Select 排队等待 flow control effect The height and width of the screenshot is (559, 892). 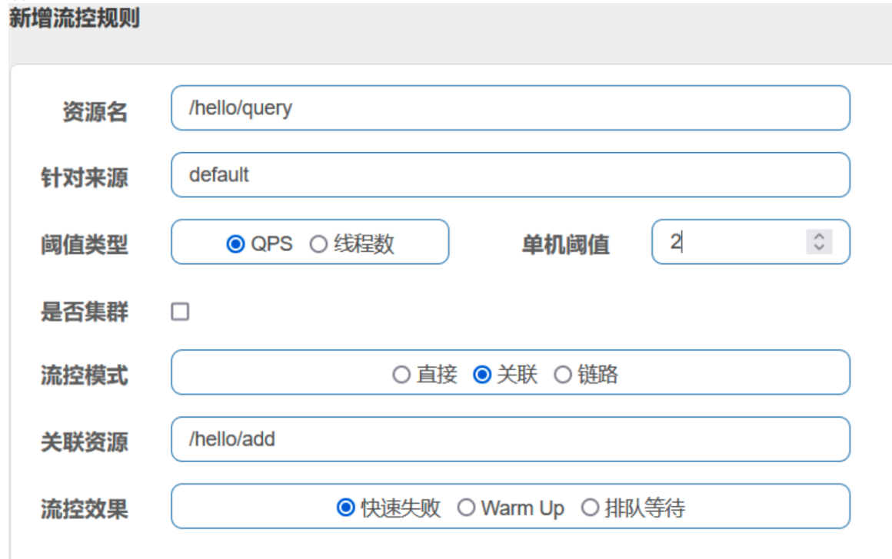[x=590, y=508]
